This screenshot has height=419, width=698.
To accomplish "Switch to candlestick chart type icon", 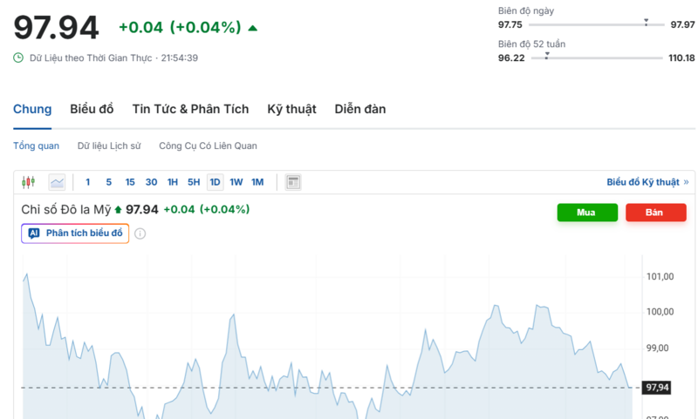I will point(28,182).
